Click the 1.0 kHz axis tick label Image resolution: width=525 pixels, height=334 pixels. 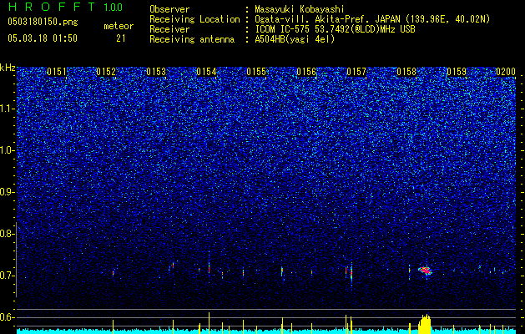(x=7, y=150)
